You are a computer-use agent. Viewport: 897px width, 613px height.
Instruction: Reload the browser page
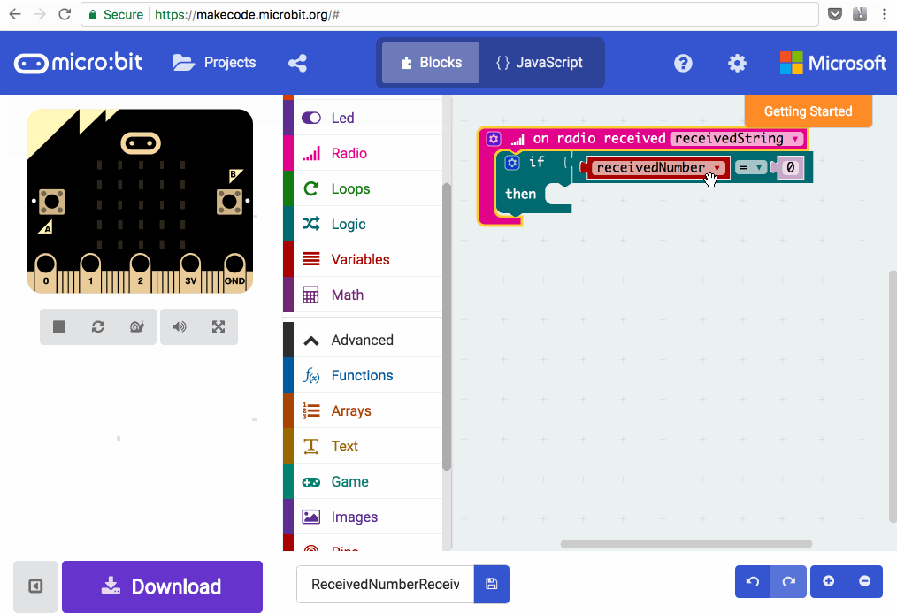point(65,14)
